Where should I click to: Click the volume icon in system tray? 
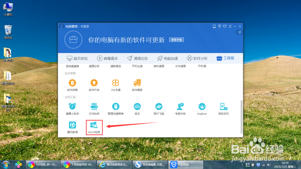pyautogui.click(x=269, y=165)
